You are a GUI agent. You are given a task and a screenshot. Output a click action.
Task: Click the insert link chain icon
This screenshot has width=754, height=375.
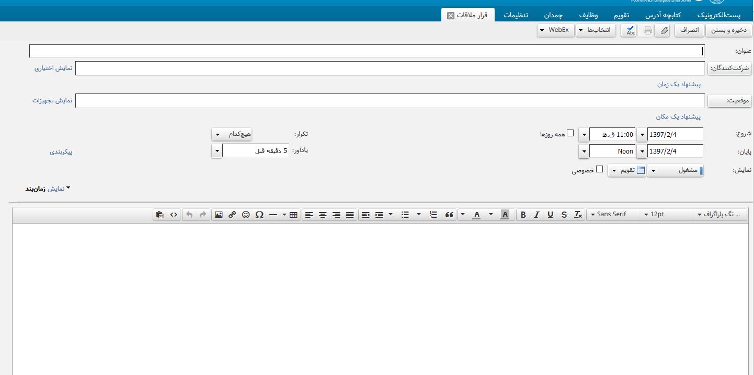[232, 215]
